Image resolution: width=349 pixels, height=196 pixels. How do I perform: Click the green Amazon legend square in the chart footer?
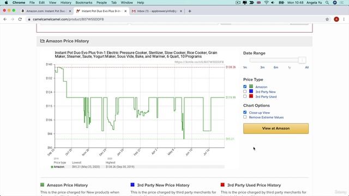click(52, 167)
